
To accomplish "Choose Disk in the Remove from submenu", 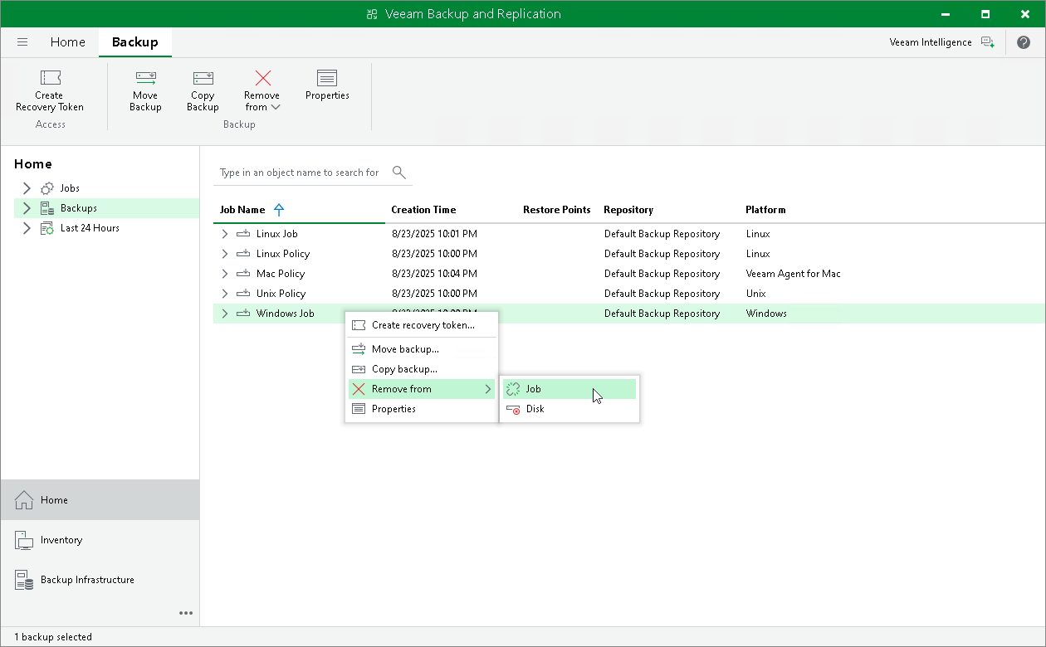I will coord(569,409).
